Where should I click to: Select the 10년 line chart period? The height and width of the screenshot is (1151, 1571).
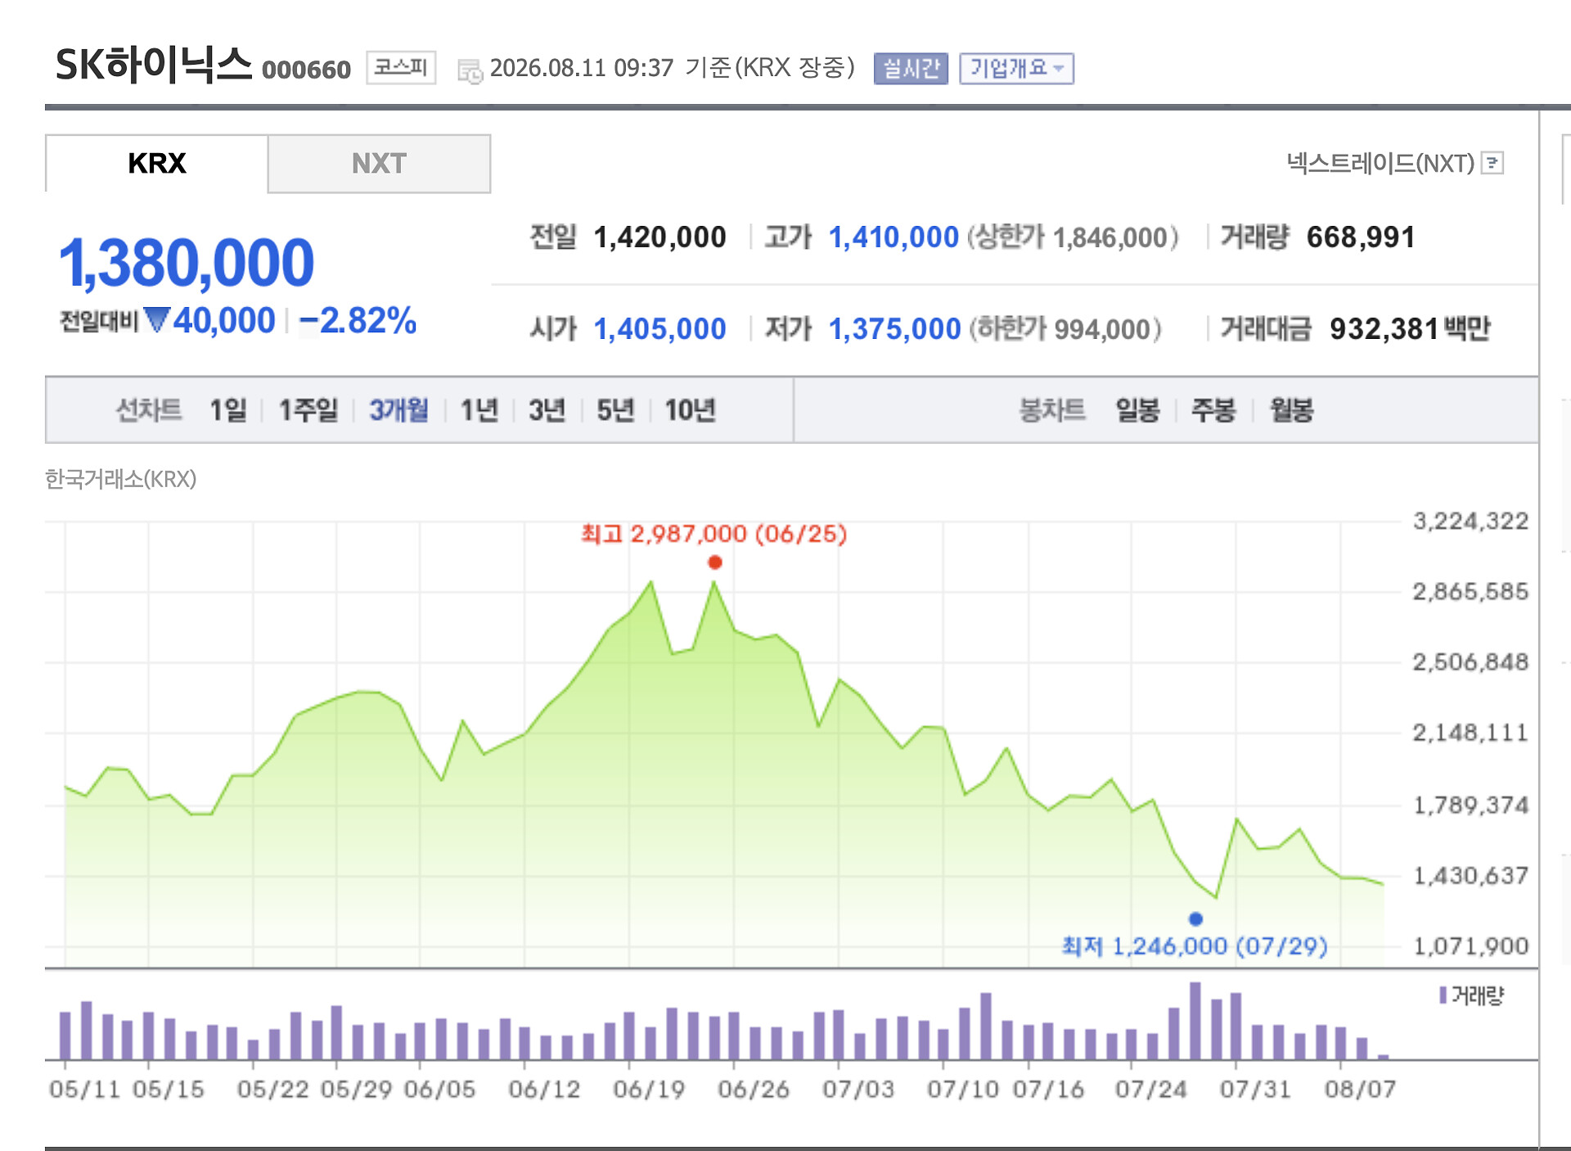tap(690, 409)
